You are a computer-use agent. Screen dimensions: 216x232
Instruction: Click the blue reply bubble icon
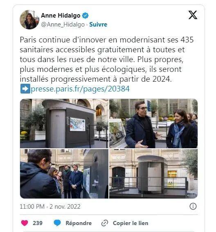coord(57,223)
